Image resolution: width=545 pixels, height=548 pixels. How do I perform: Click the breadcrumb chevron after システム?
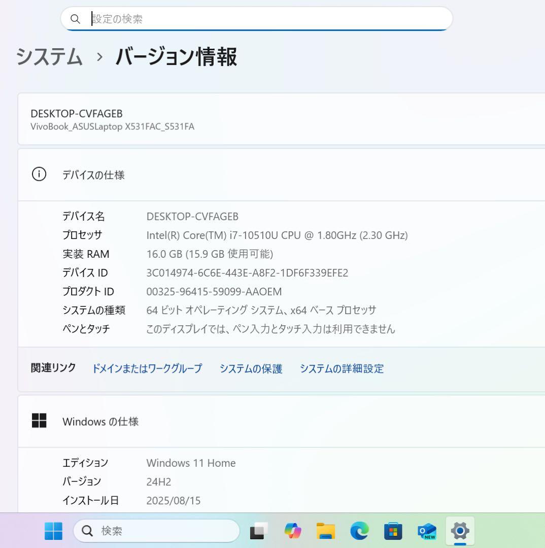tap(99, 57)
